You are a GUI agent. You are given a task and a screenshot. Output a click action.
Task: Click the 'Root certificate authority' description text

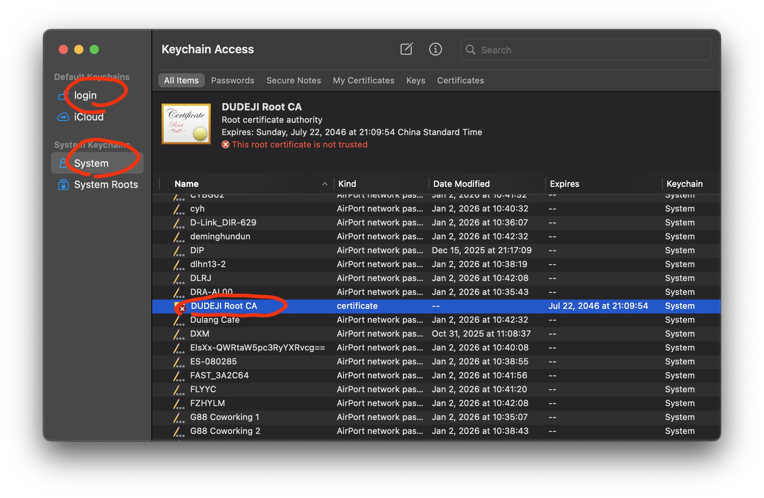click(x=272, y=120)
